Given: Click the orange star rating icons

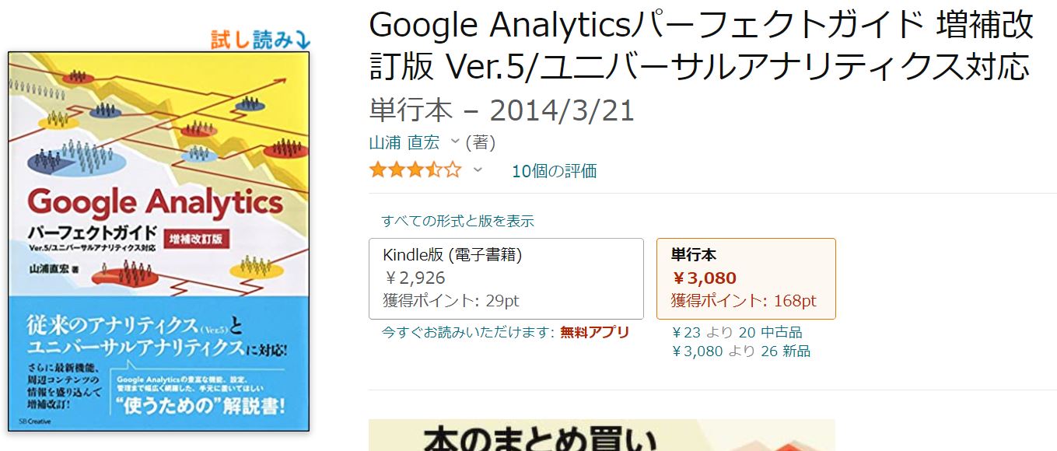Looking at the screenshot, I should click(x=415, y=170).
